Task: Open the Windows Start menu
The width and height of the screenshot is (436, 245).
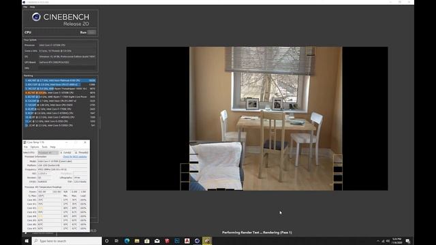Action: coord(27,241)
